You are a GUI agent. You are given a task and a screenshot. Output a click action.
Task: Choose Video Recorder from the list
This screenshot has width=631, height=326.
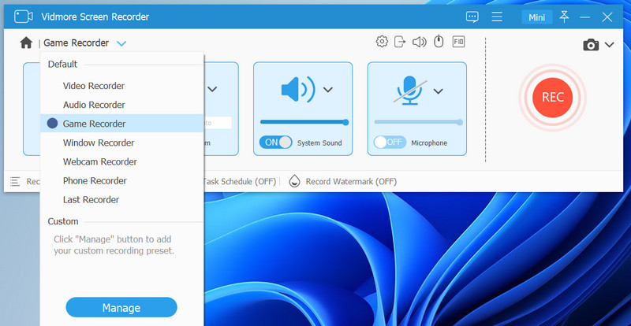[x=94, y=86]
